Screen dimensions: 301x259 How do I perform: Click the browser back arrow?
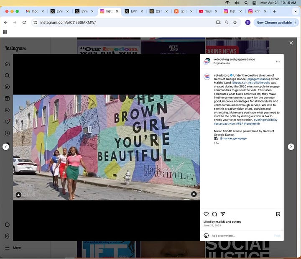[6, 23]
